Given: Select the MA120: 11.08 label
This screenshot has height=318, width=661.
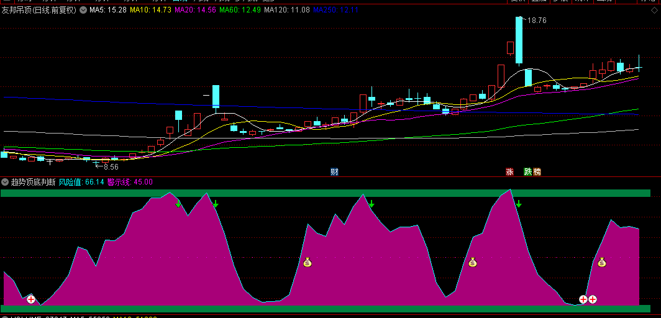Looking at the screenshot, I should (287, 9).
